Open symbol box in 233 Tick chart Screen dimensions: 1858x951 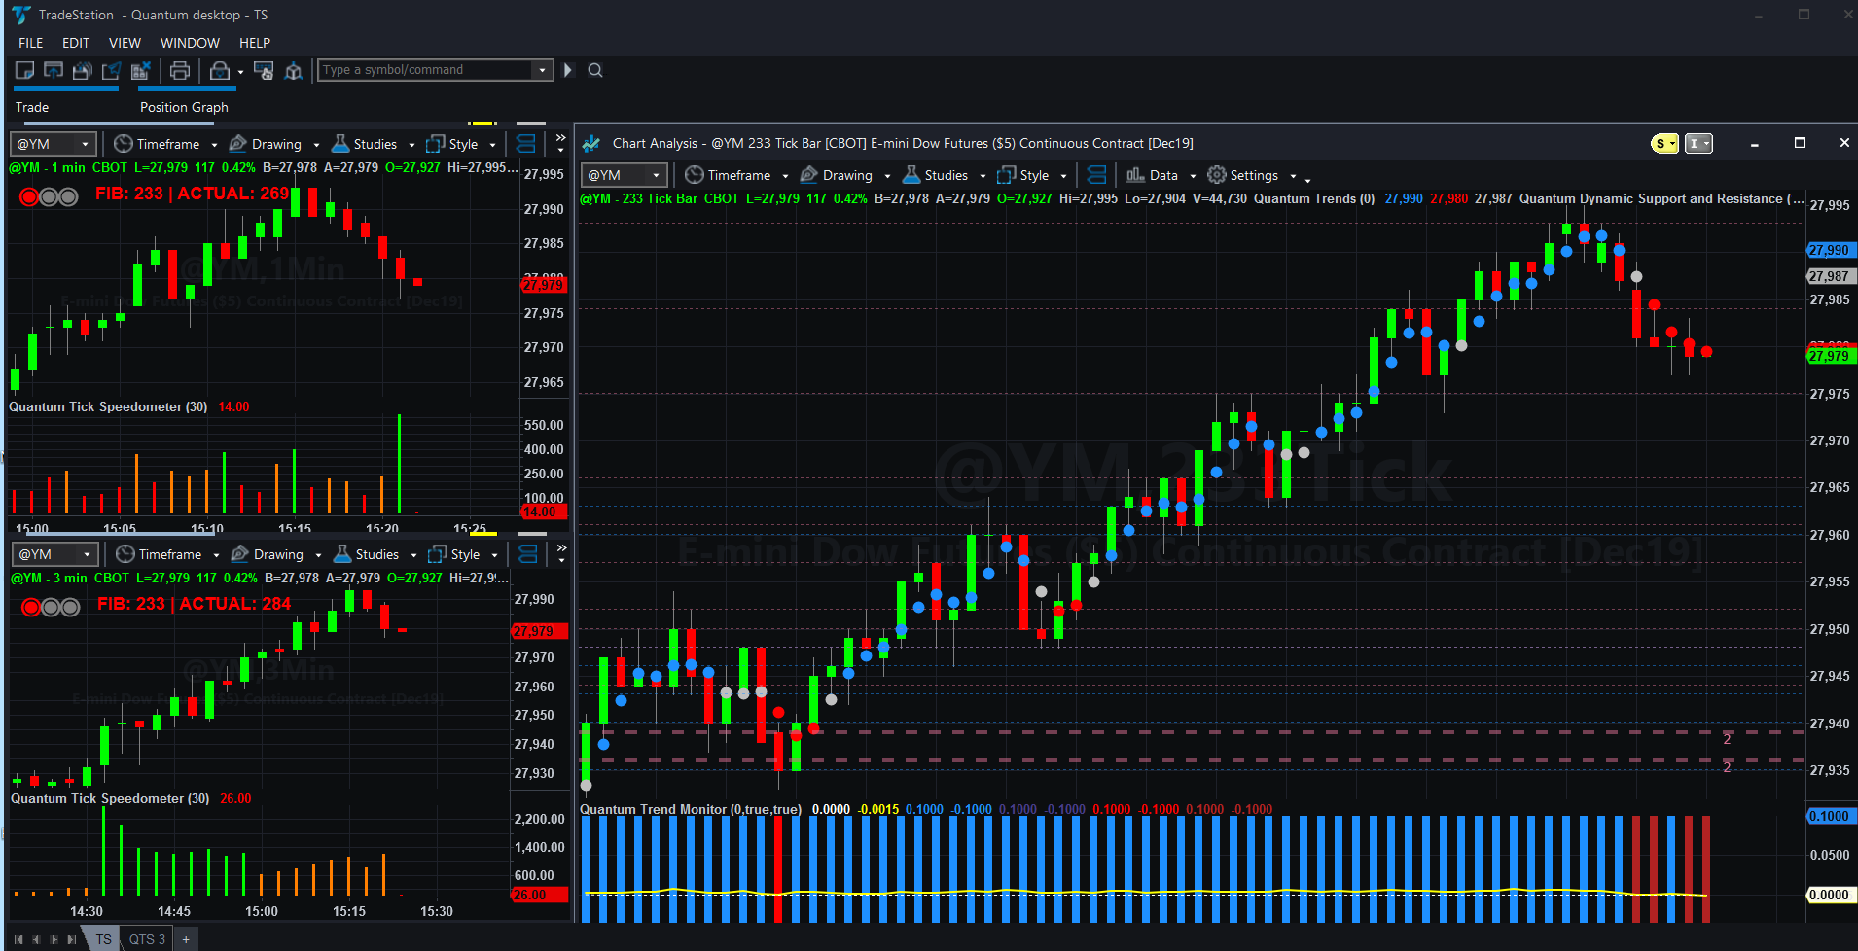624,175
